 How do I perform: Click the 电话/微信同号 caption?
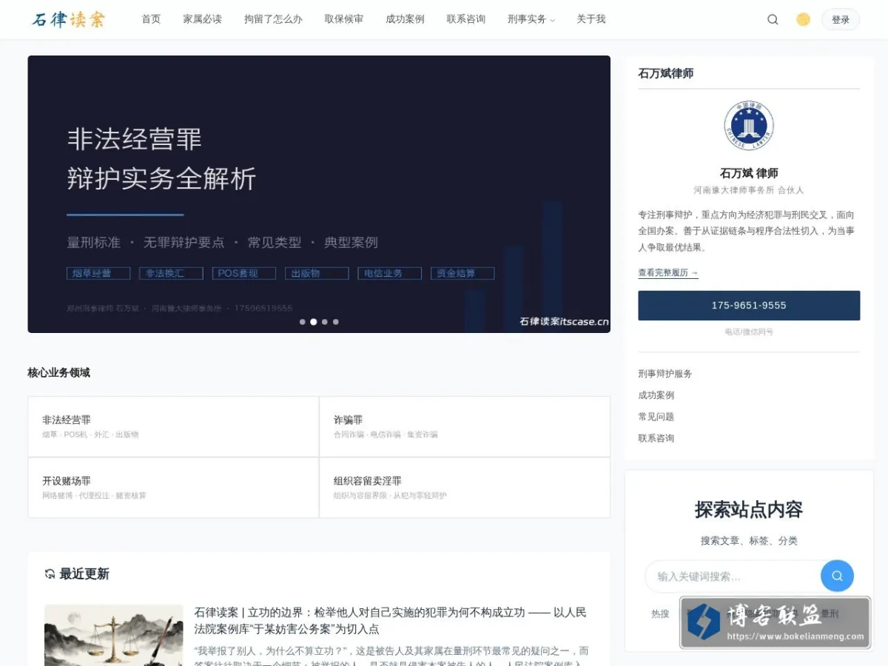coord(749,332)
